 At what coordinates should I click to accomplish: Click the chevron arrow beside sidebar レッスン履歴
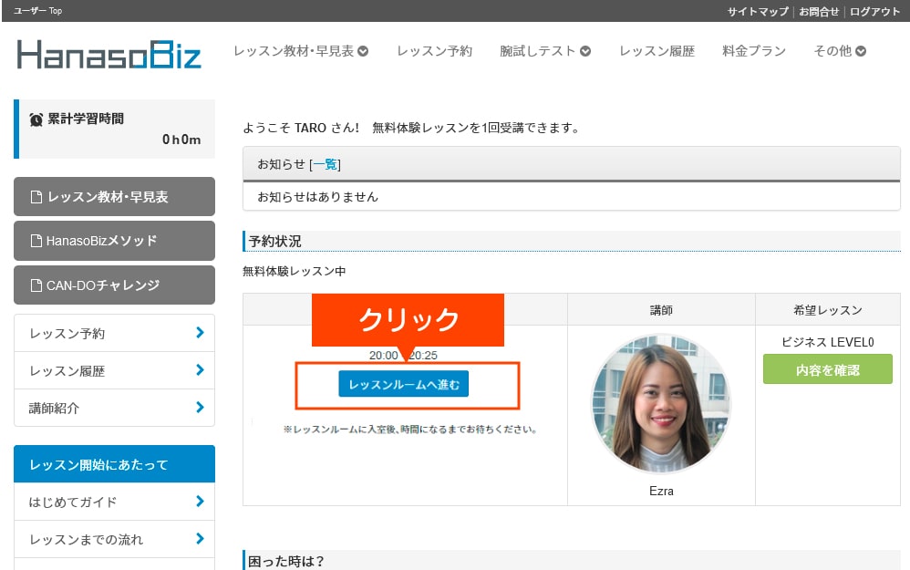[x=201, y=369]
